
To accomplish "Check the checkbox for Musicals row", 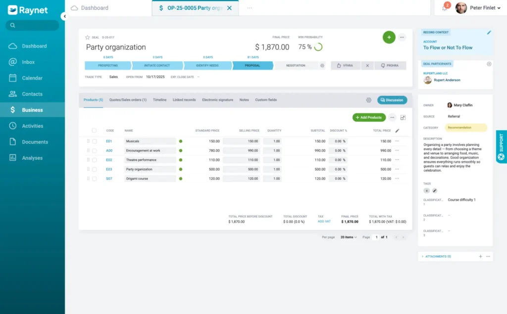I will tap(94, 141).
